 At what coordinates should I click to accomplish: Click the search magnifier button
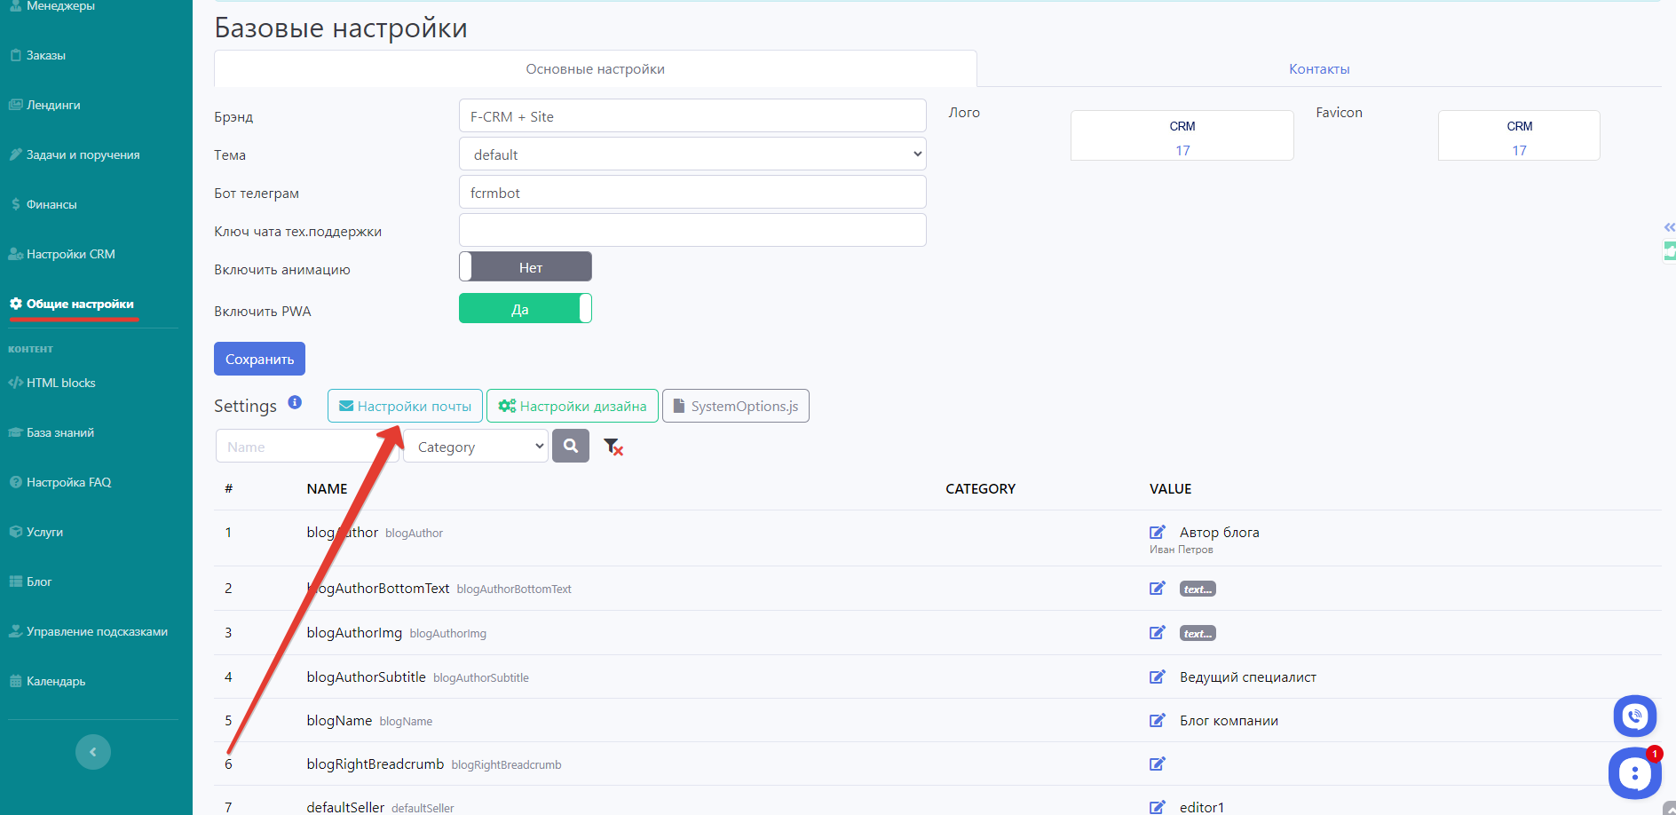571,447
